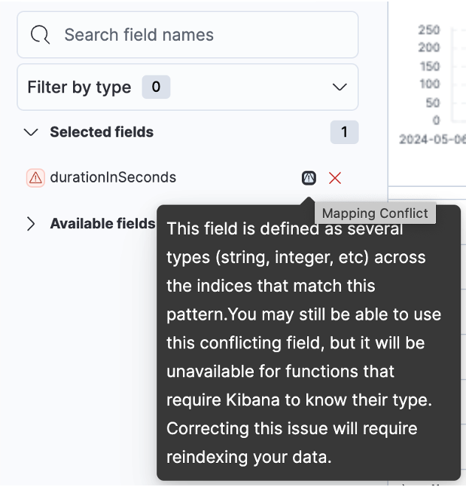Click the red conflict warning type icon

(35, 178)
